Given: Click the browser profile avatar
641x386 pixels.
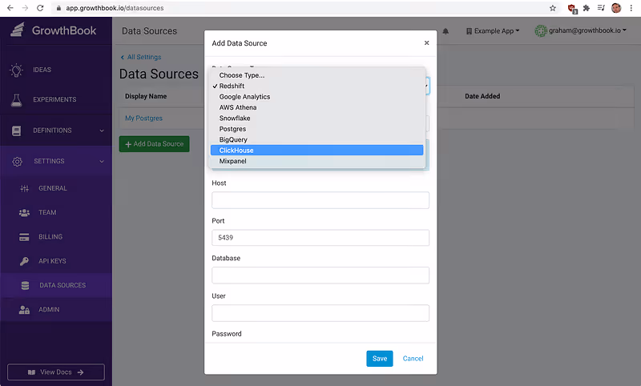Looking at the screenshot, I should [x=616, y=8].
